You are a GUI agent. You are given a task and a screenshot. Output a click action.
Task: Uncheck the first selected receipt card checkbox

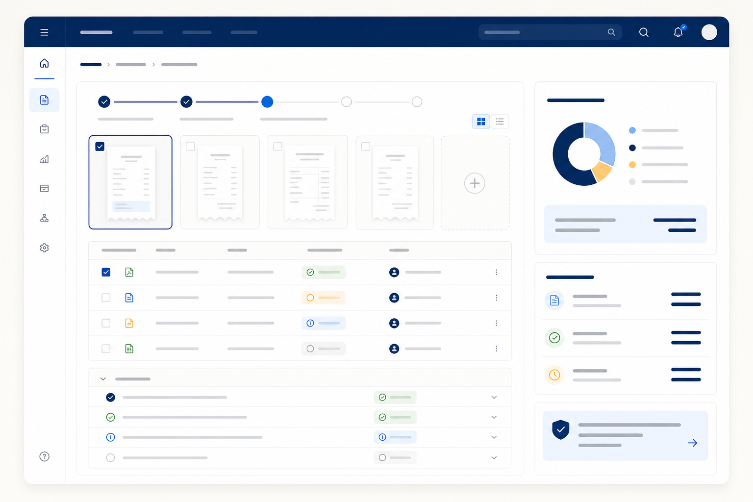click(100, 147)
